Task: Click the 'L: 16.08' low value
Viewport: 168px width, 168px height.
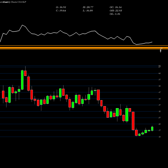Action: point(88,11)
